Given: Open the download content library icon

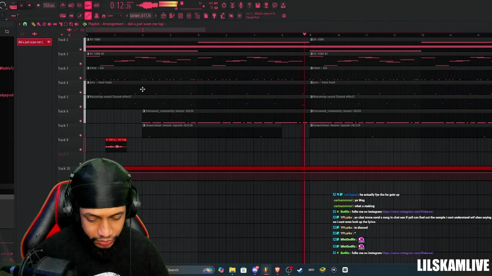Looking at the screenshot, I should click(283, 5).
